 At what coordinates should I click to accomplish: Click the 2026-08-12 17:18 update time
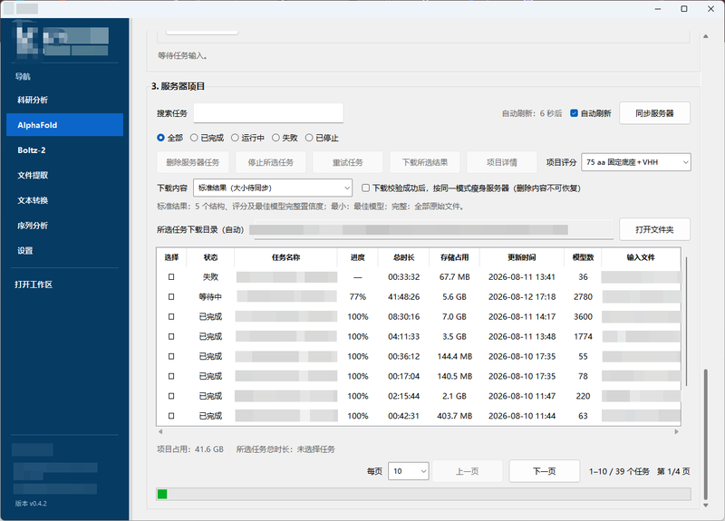tap(522, 297)
